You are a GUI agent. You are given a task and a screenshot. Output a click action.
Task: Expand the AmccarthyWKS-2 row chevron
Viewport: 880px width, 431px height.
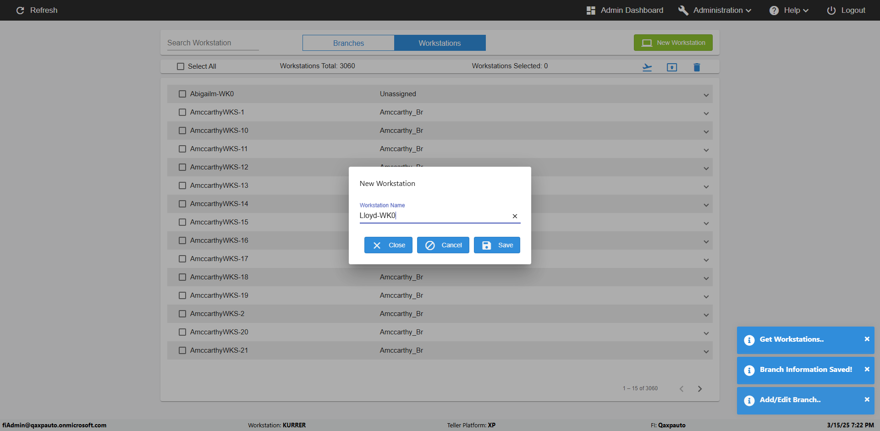point(706,315)
